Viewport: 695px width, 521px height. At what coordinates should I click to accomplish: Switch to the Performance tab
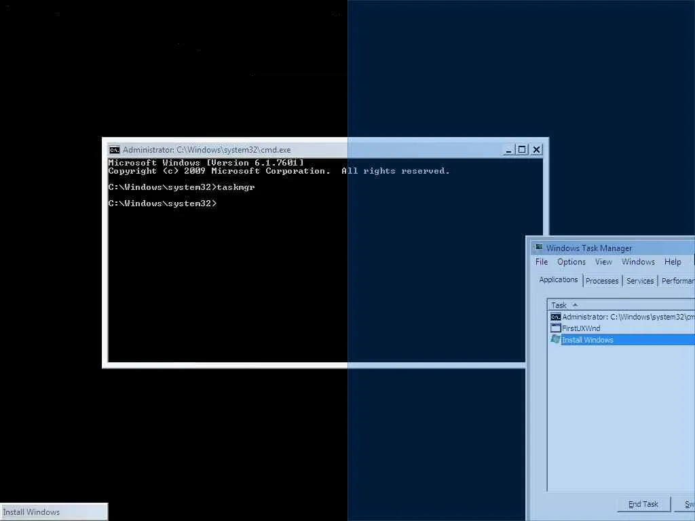(x=677, y=281)
